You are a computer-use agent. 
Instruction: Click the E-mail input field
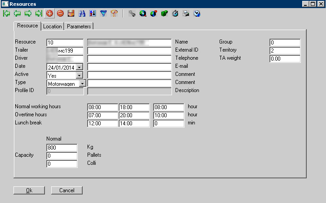tap(129, 67)
